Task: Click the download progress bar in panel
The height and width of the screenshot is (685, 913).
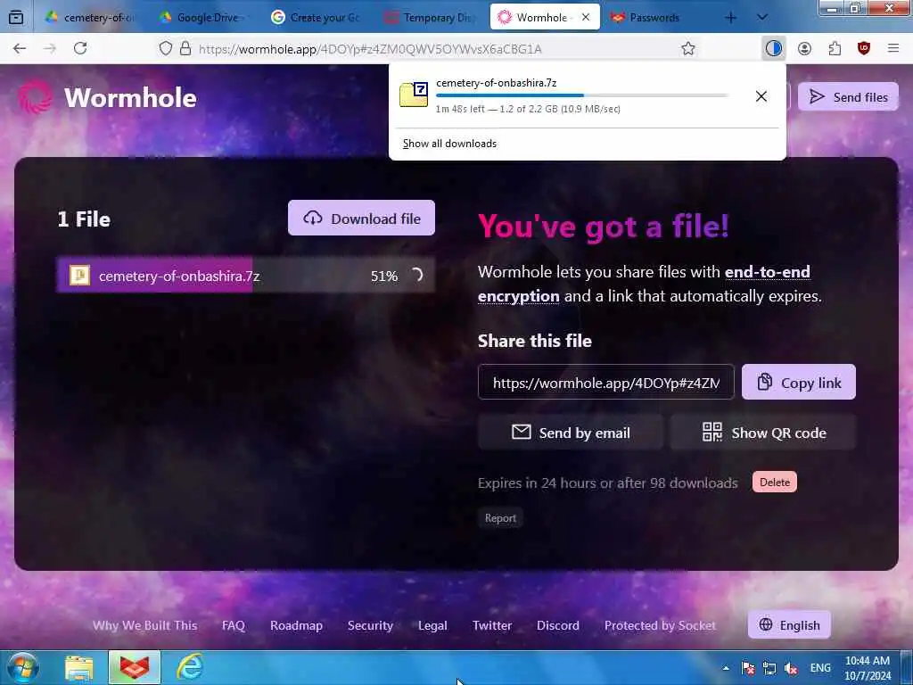Action: coord(581,95)
